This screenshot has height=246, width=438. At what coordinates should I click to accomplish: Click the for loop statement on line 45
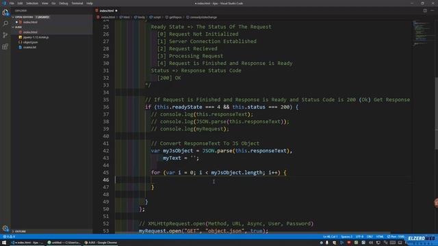click(218, 172)
